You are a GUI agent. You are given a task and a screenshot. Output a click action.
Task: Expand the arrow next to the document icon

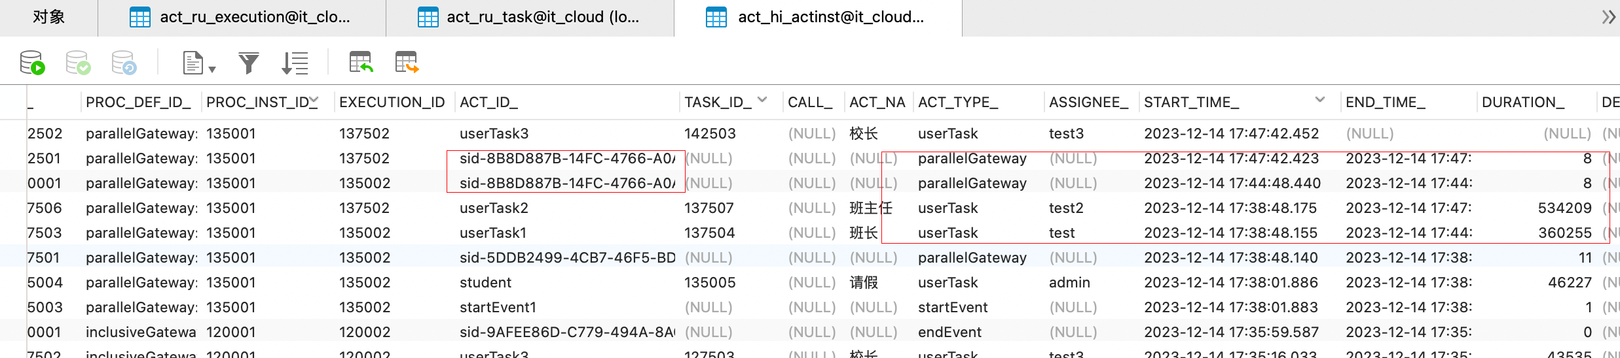[212, 69]
